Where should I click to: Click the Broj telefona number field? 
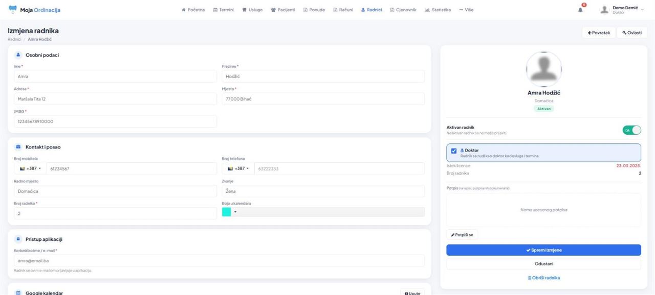tap(339, 168)
